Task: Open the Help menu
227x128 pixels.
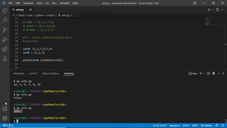Action: (75, 3)
